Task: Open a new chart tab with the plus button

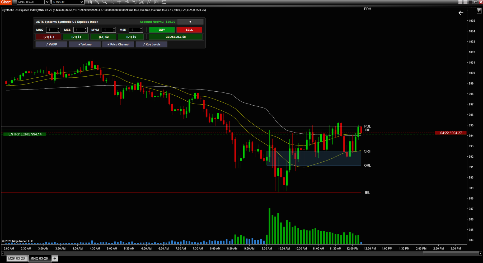Action: (55, 259)
